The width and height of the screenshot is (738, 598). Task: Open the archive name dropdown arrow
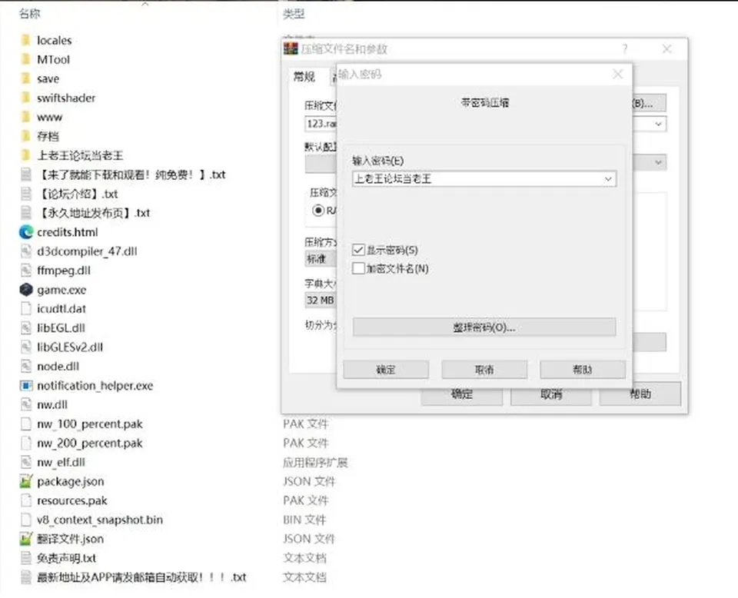pos(658,125)
